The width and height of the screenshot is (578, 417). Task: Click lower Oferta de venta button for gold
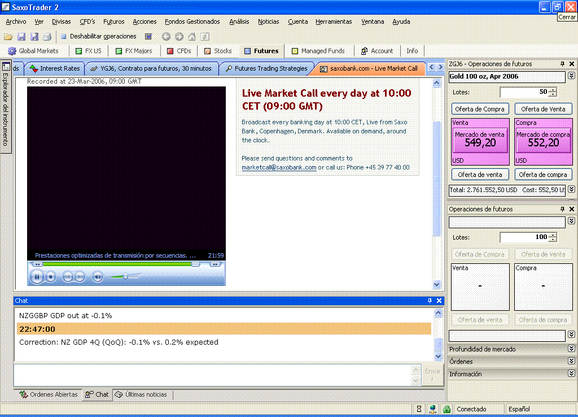(x=480, y=175)
